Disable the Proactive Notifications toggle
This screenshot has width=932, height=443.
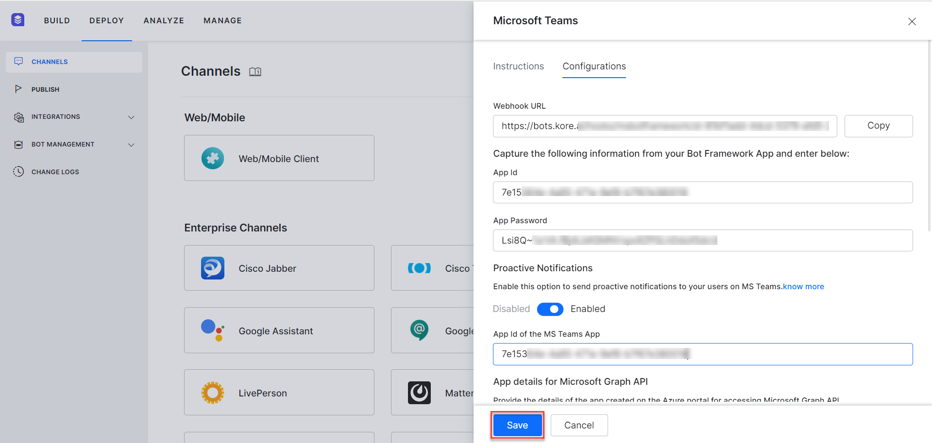tap(550, 309)
